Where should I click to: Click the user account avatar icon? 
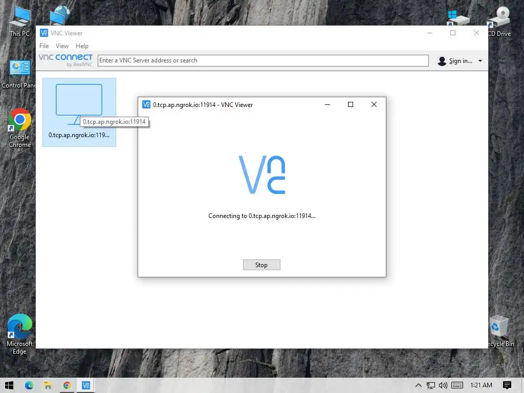(442, 61)
